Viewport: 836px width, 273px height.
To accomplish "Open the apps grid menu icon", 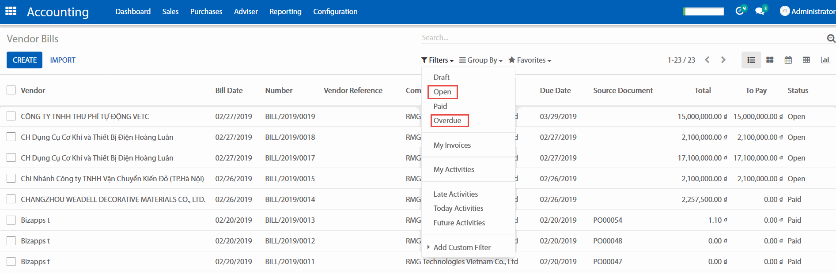I will 11,11.
